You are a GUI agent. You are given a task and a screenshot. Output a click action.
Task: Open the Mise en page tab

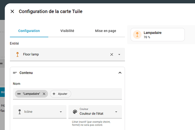point(106,31)
